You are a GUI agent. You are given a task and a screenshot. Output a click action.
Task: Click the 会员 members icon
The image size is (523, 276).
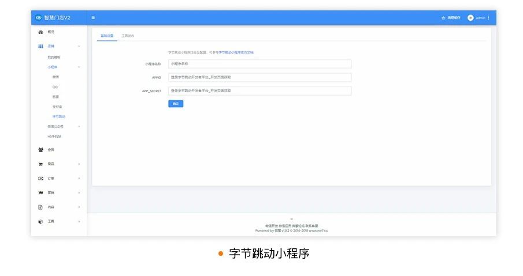point(40,150)
